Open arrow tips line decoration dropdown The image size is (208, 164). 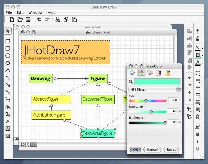198,73
